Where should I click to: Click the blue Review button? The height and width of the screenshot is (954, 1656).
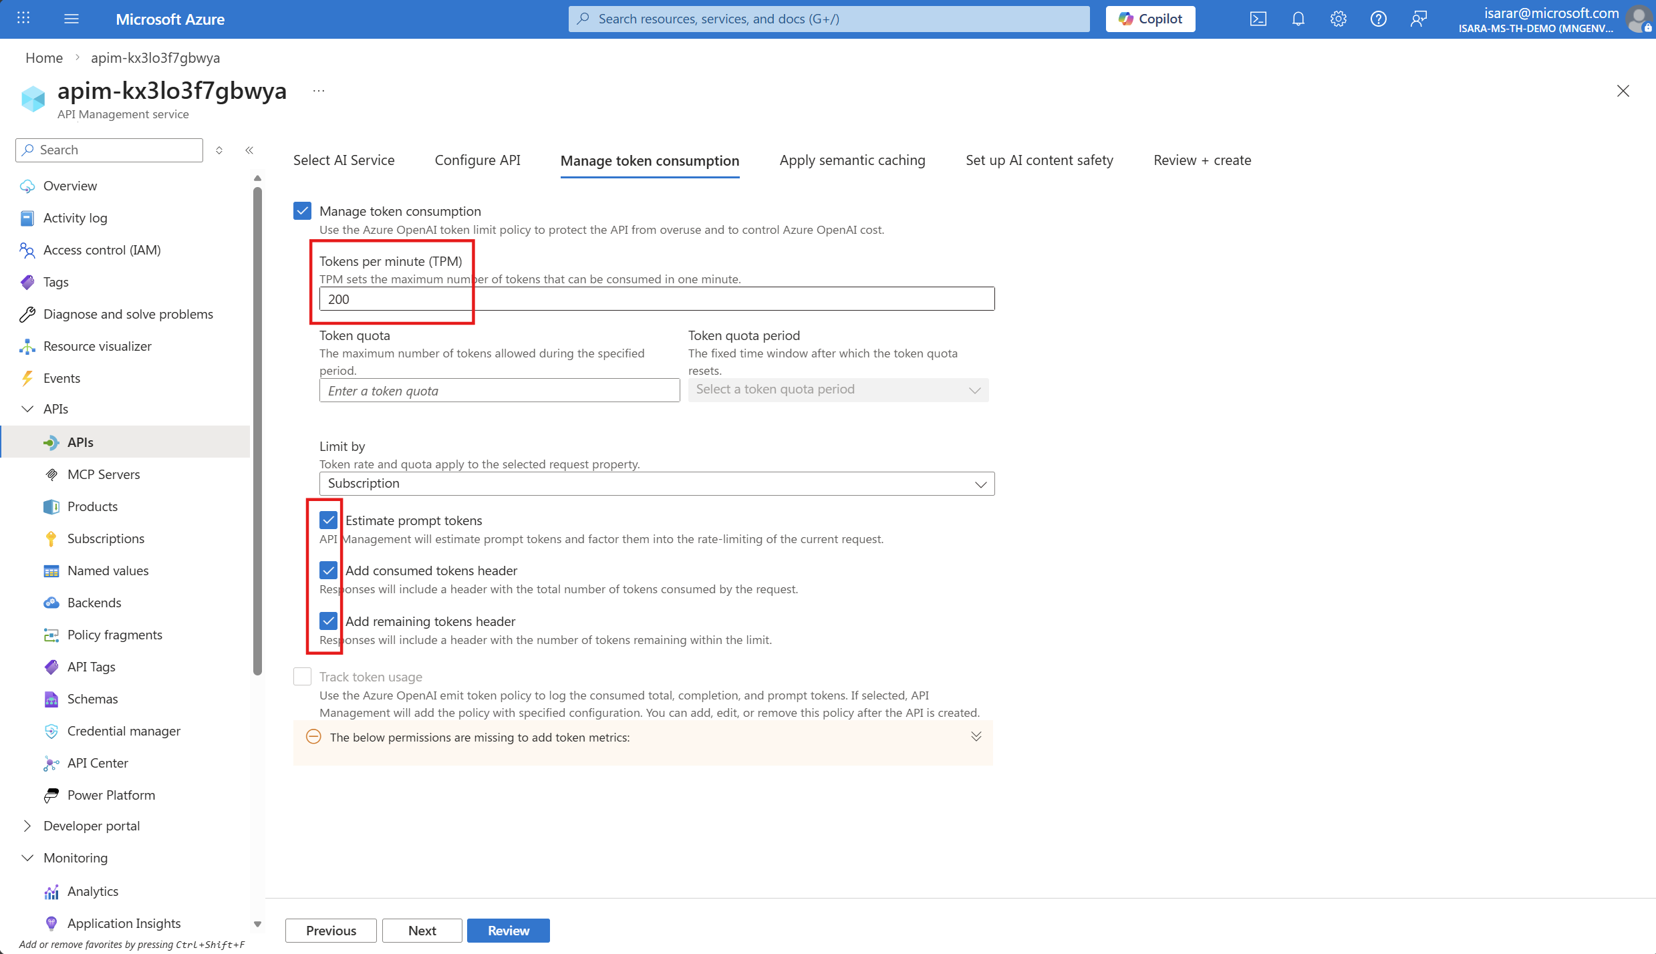click(x=508, y=931)
